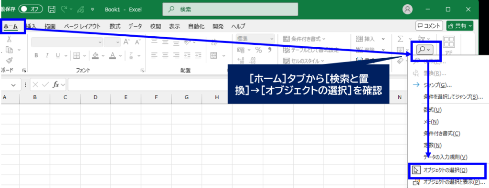Open the Customize Quick Access Toolbar dropdown

tap(92, 10)
